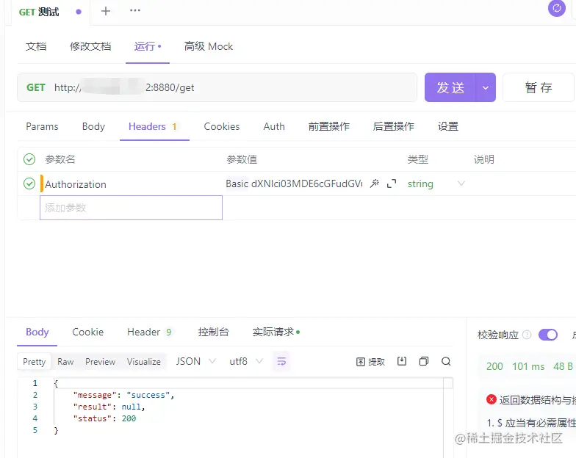This screenshot has height=458, width=576.
Task: Click the "status": 200 line
Action: (104, 418)
